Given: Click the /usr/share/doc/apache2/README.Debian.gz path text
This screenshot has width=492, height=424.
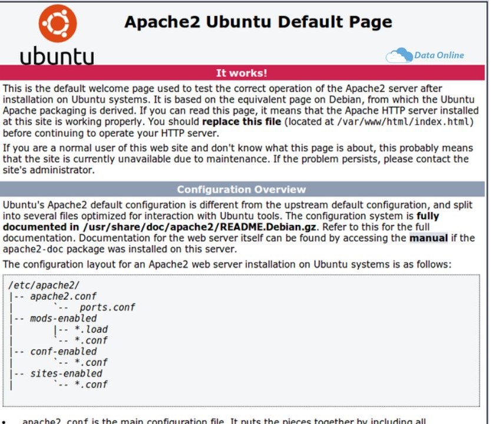Looking at the screenshot, I should point(199,227).
